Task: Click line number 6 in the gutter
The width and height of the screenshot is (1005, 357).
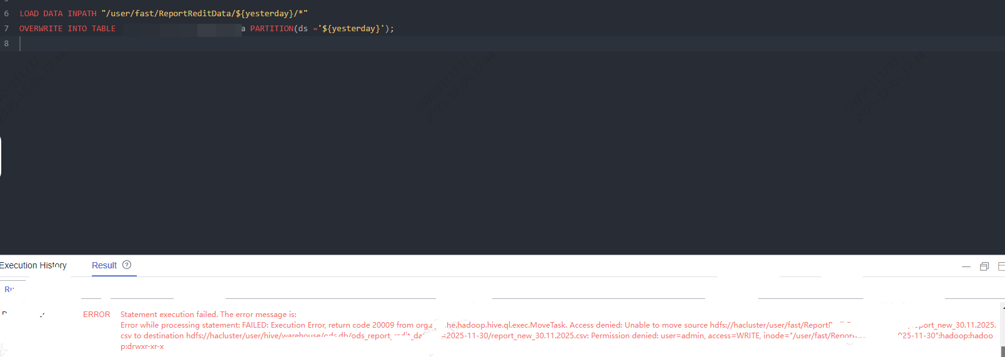Action: click(x=6, y=13)
